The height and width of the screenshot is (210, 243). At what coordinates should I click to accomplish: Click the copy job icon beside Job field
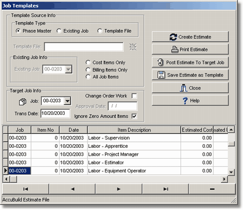click(x=23, y=102)
